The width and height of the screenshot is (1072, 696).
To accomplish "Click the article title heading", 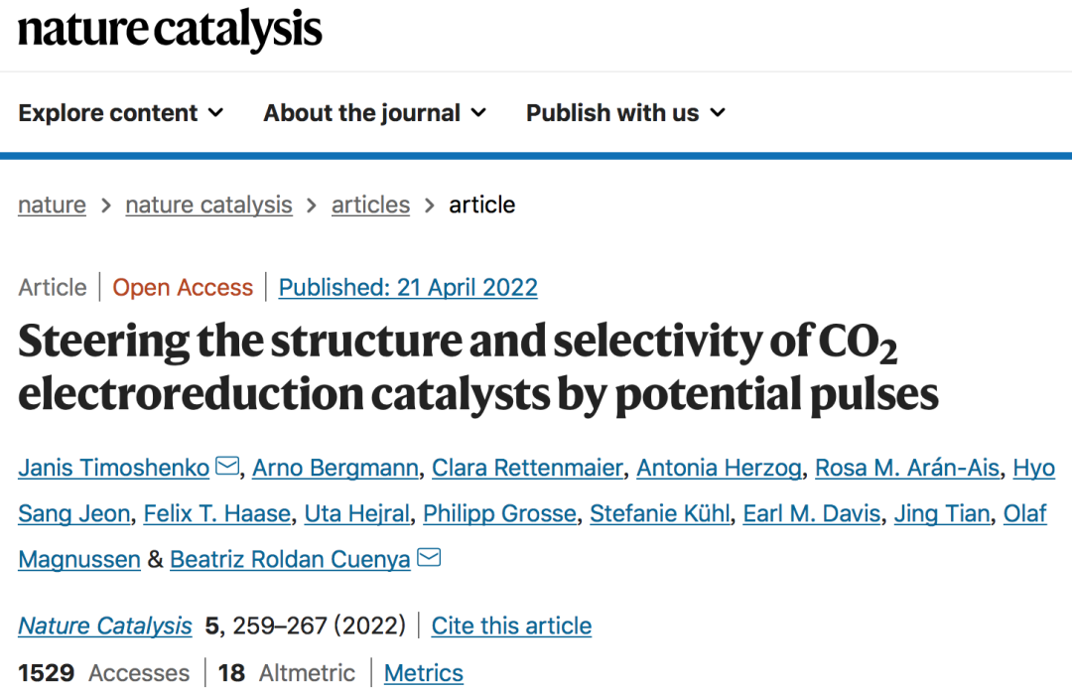I will point(477,368).
